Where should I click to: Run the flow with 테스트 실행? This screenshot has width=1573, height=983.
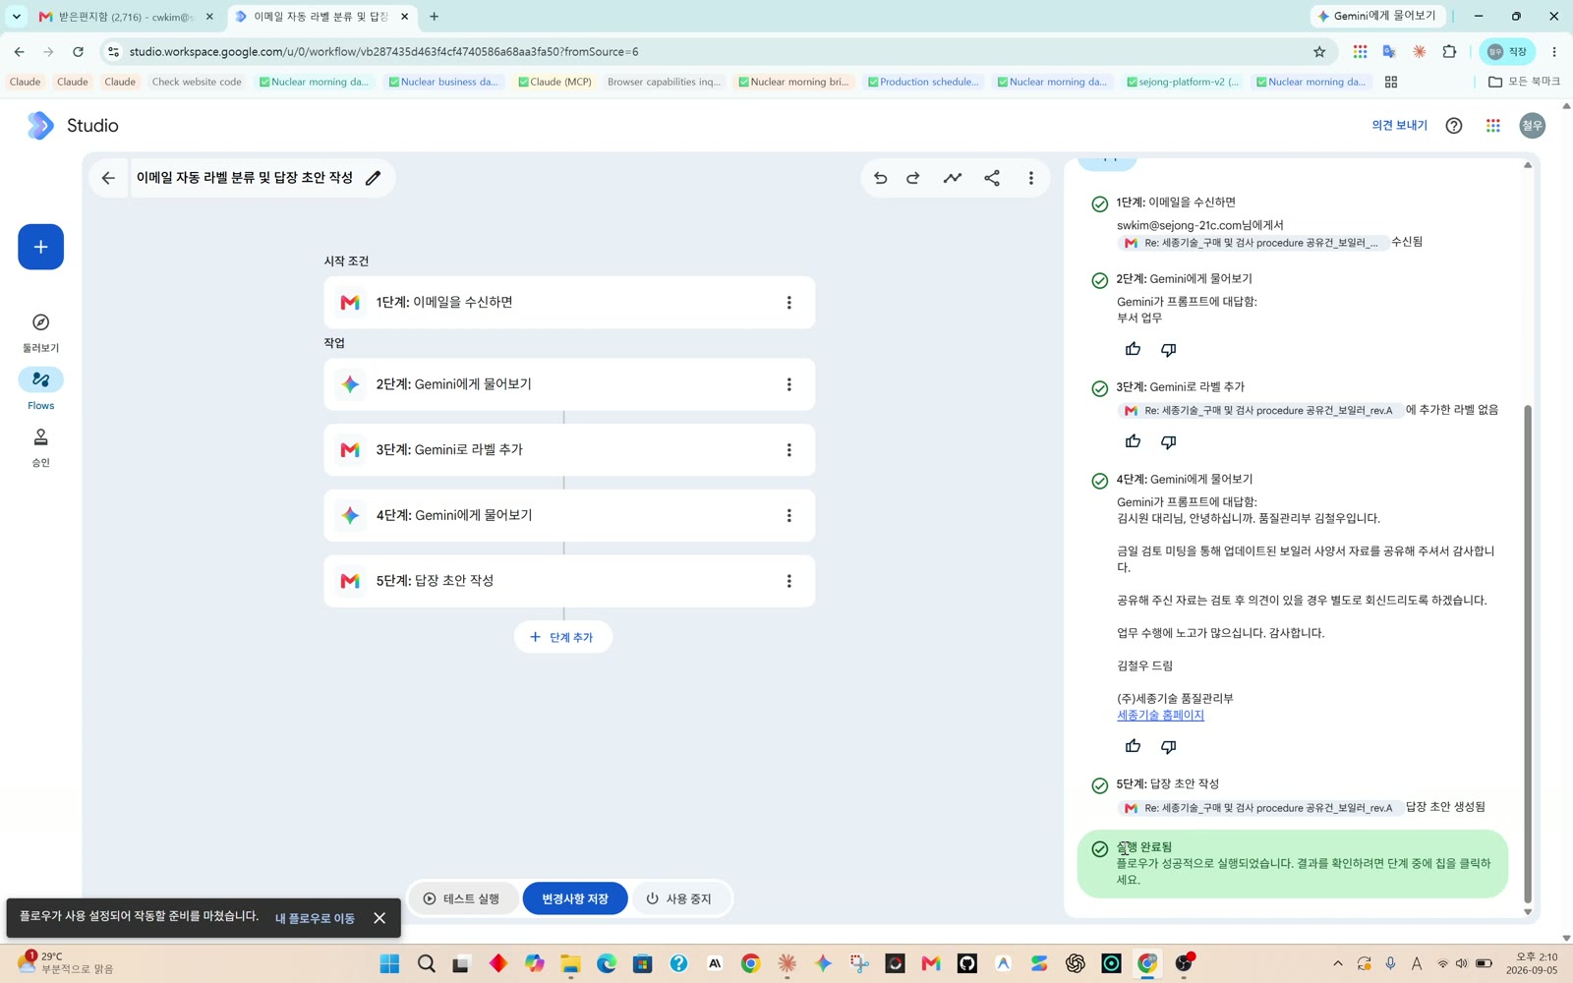(x=462, y=898)
